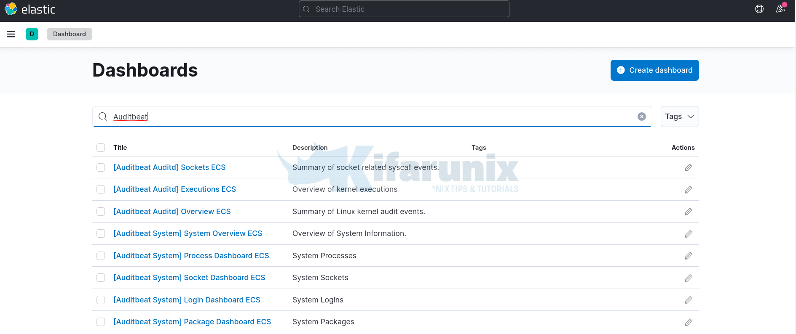Click the Tags column header

pyautogui.click(x=479, y=148)
